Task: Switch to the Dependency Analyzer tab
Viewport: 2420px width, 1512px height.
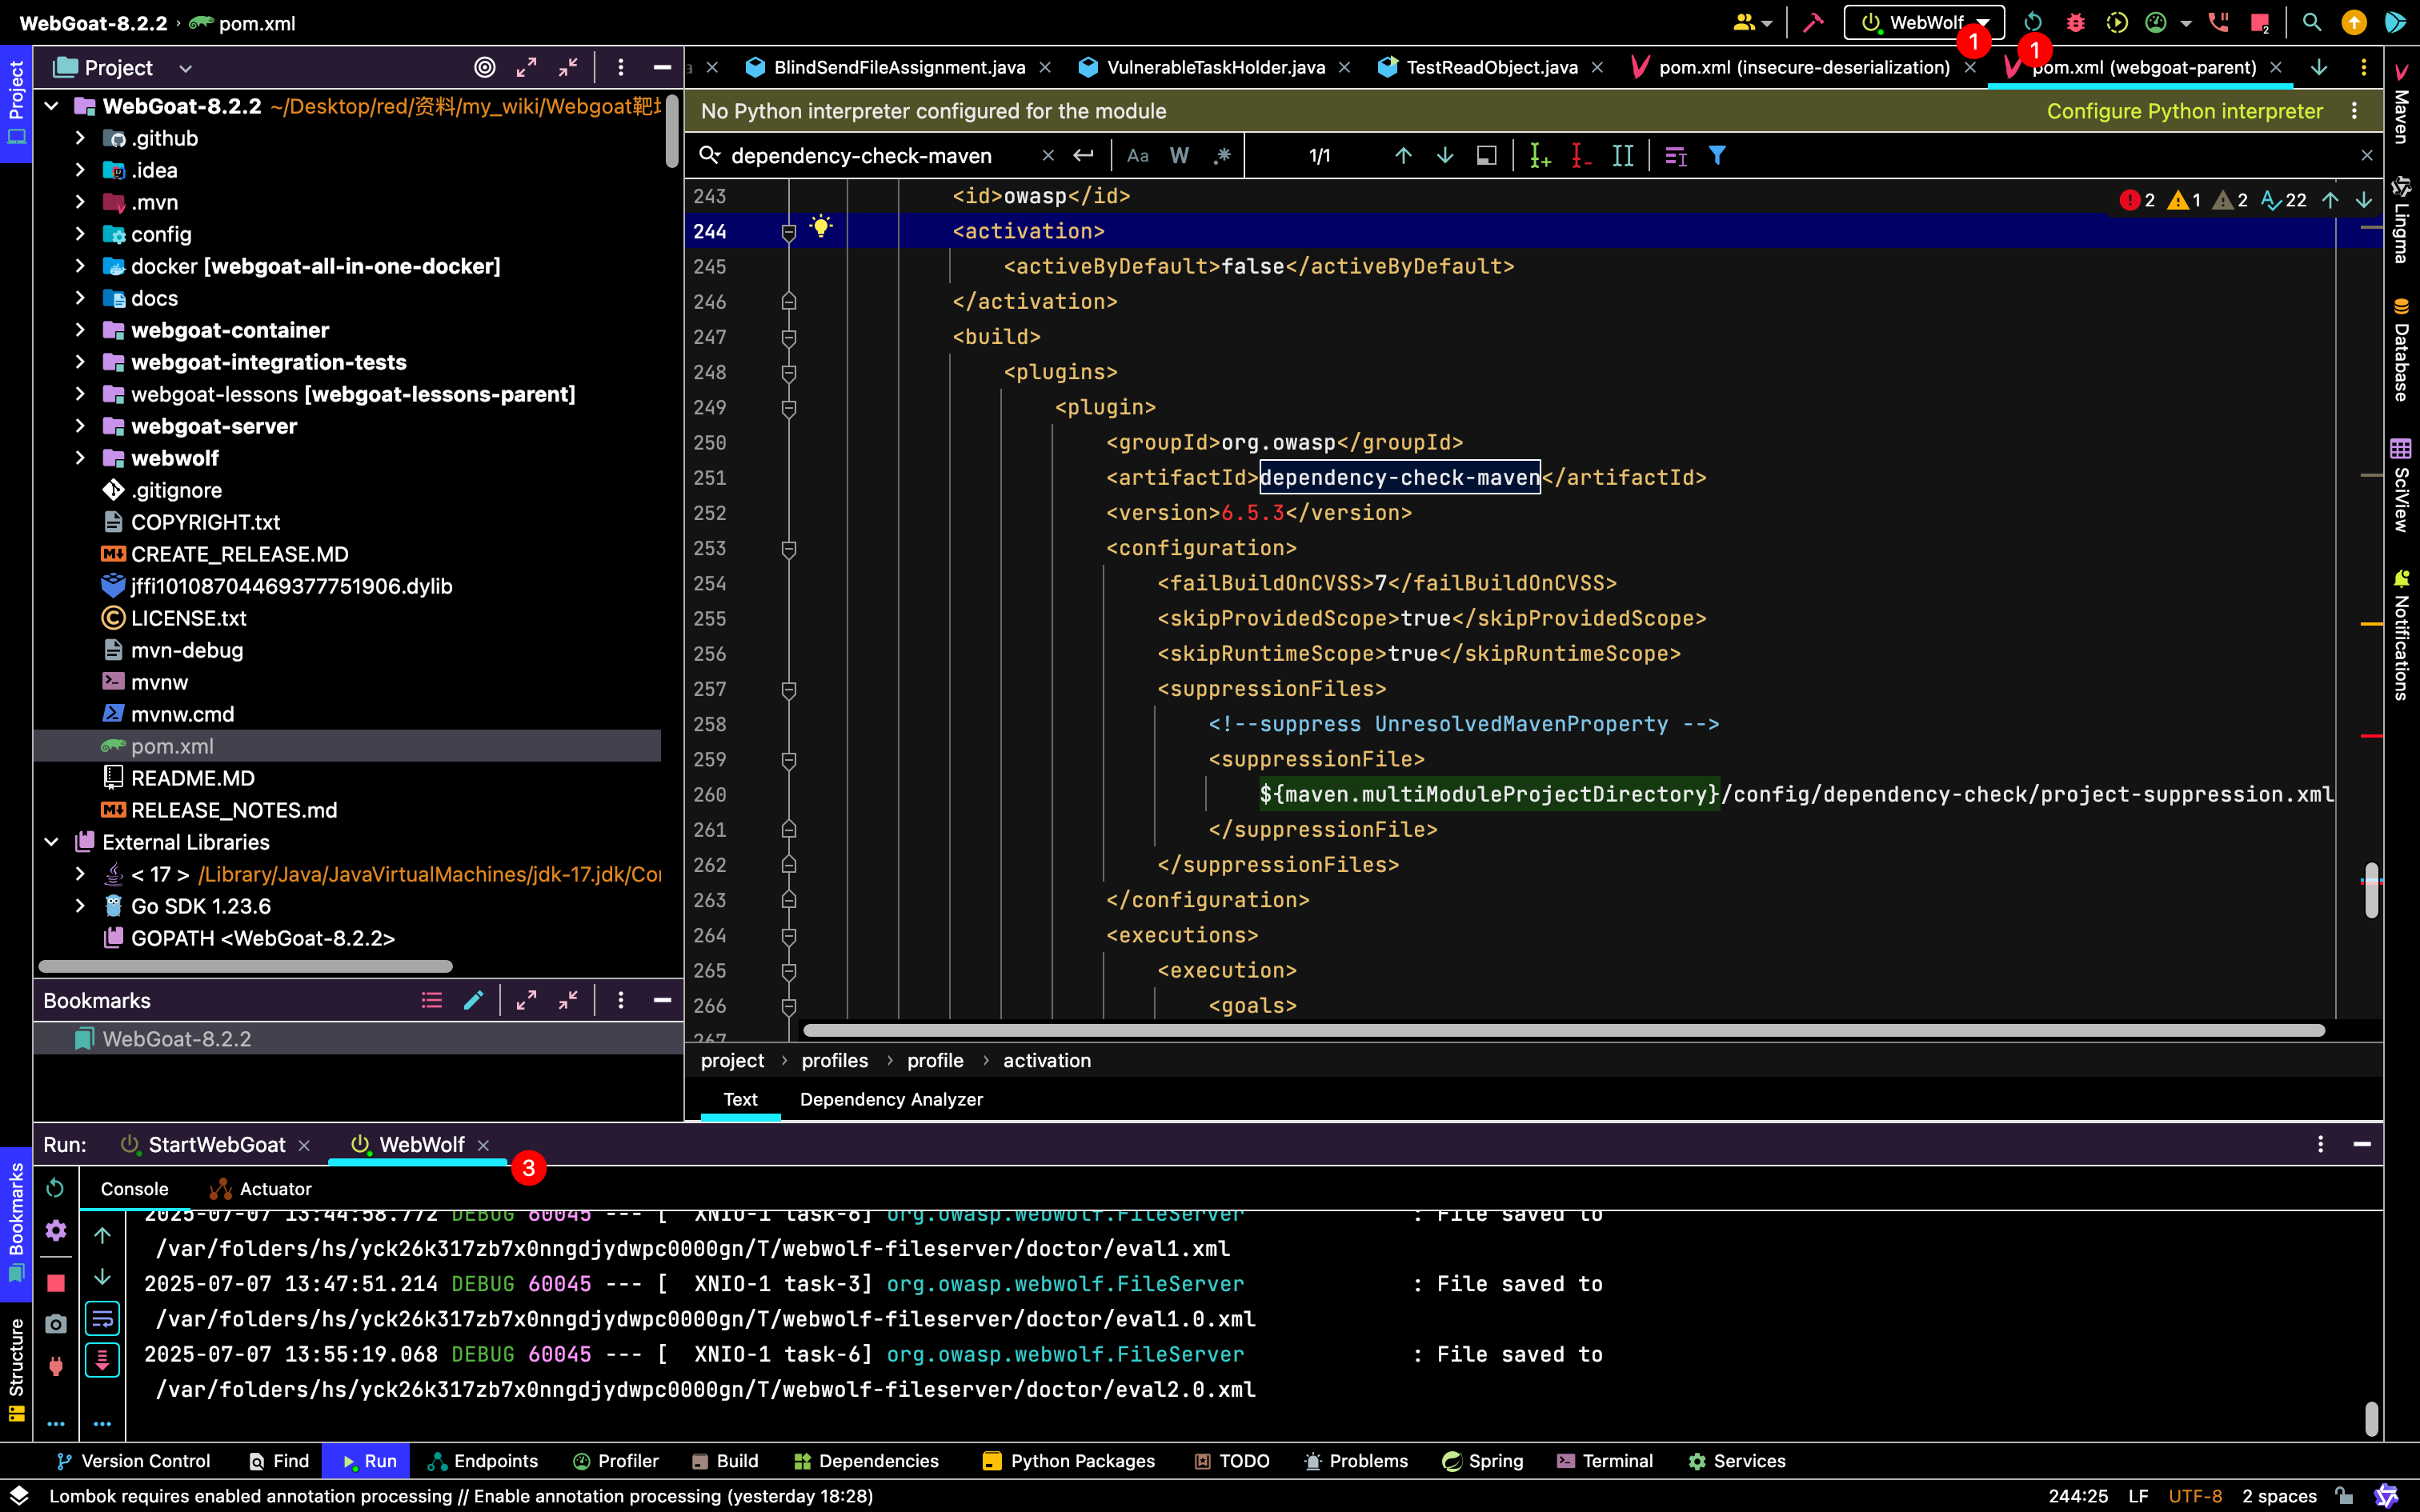Action: (x=891, y=1099)
